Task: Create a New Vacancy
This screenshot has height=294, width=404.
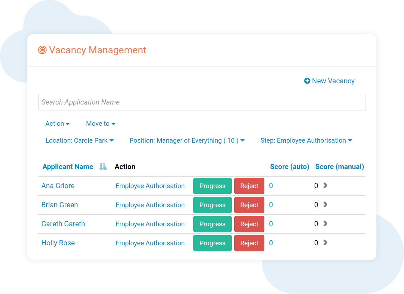Action: click(x=333, y=81)
